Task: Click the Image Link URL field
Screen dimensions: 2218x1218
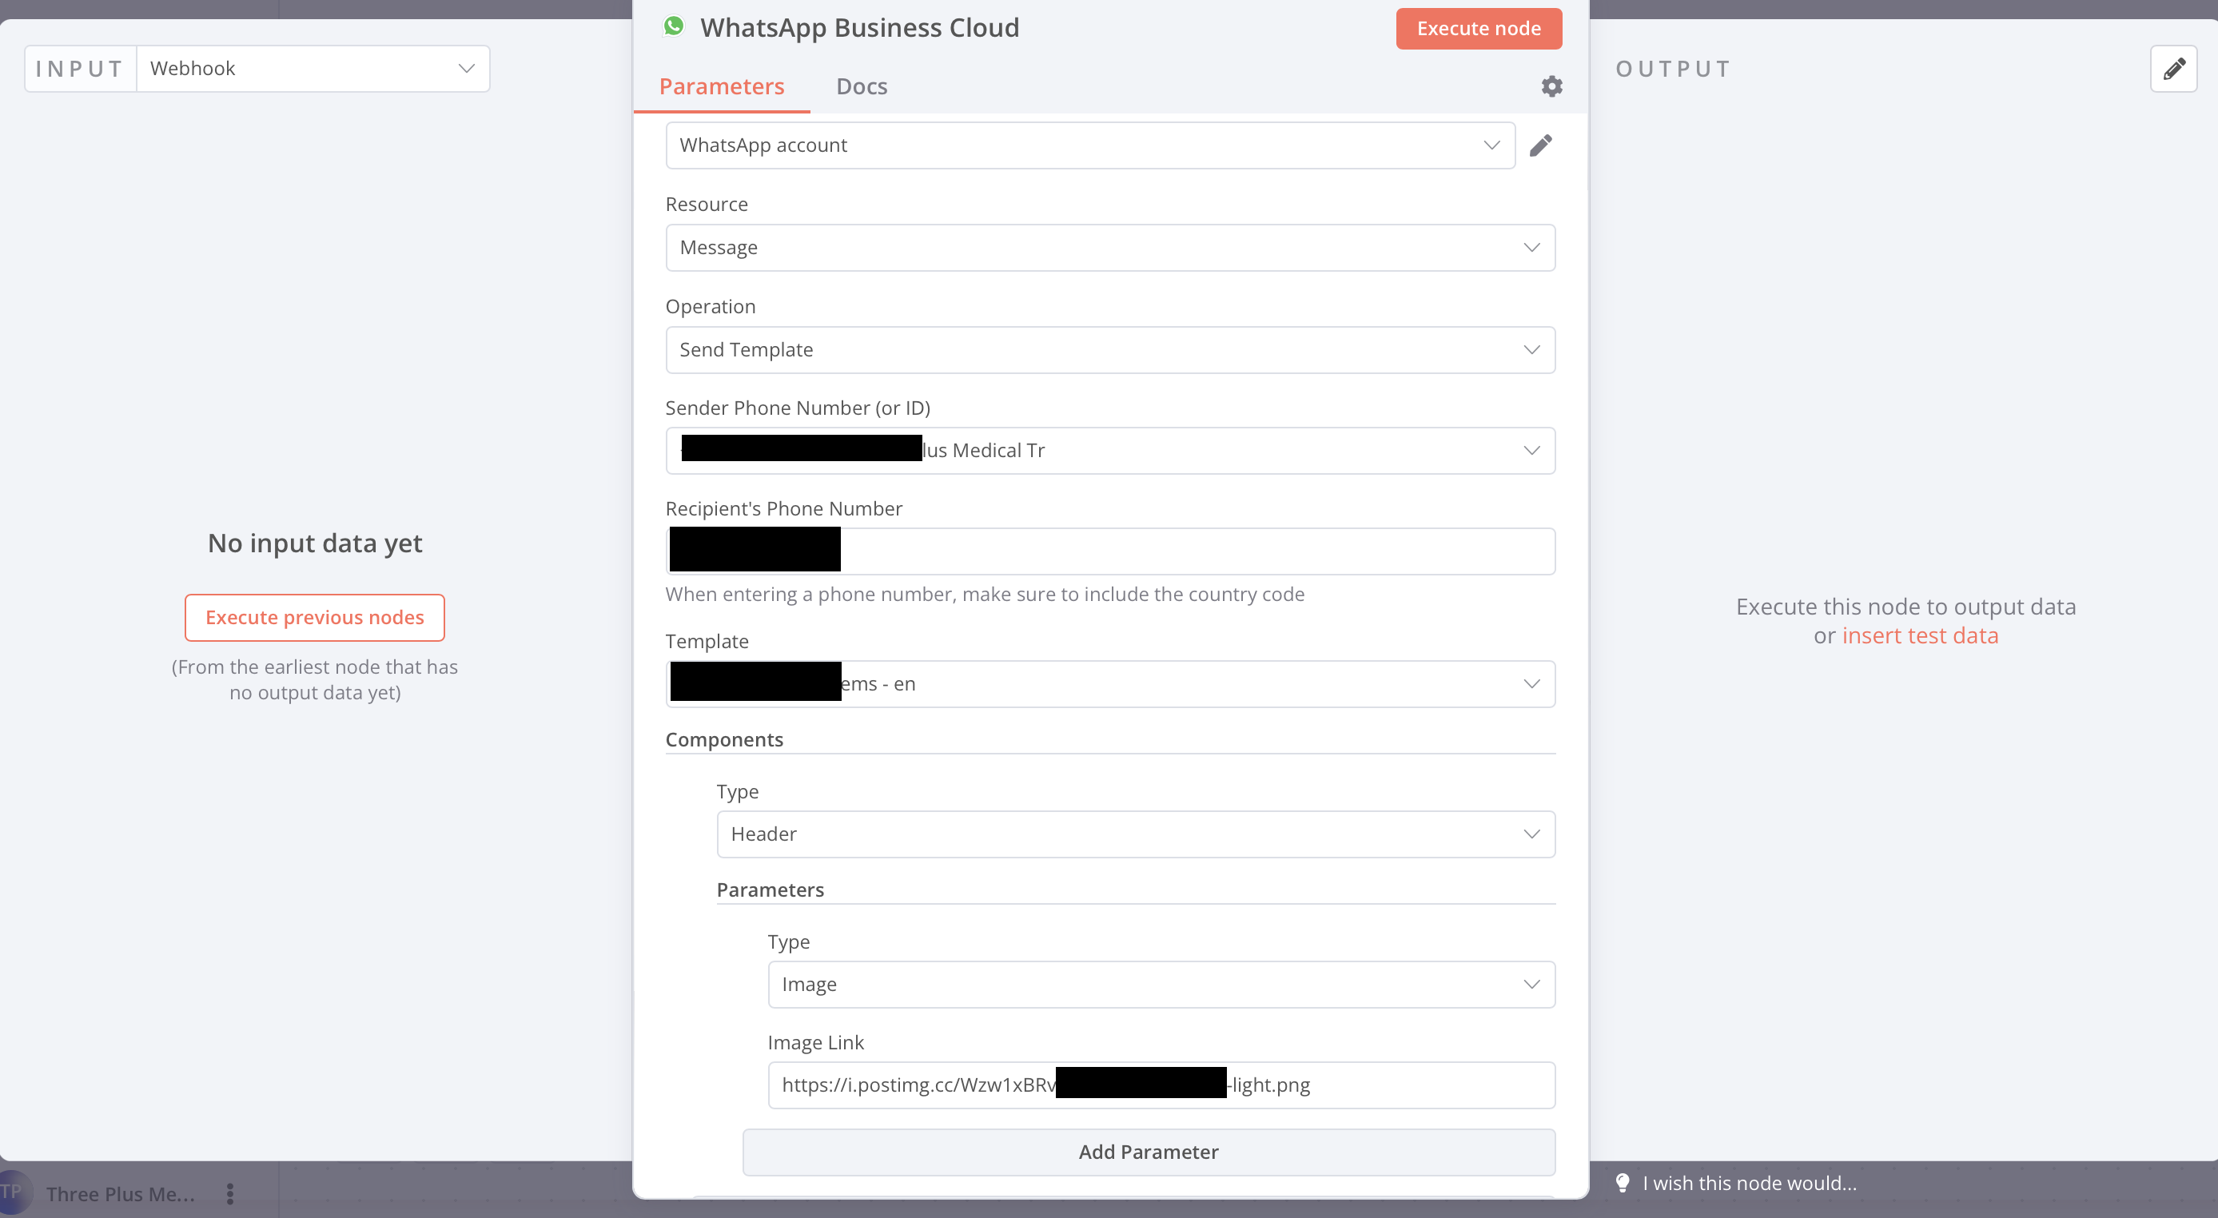Action: 1161,1085
